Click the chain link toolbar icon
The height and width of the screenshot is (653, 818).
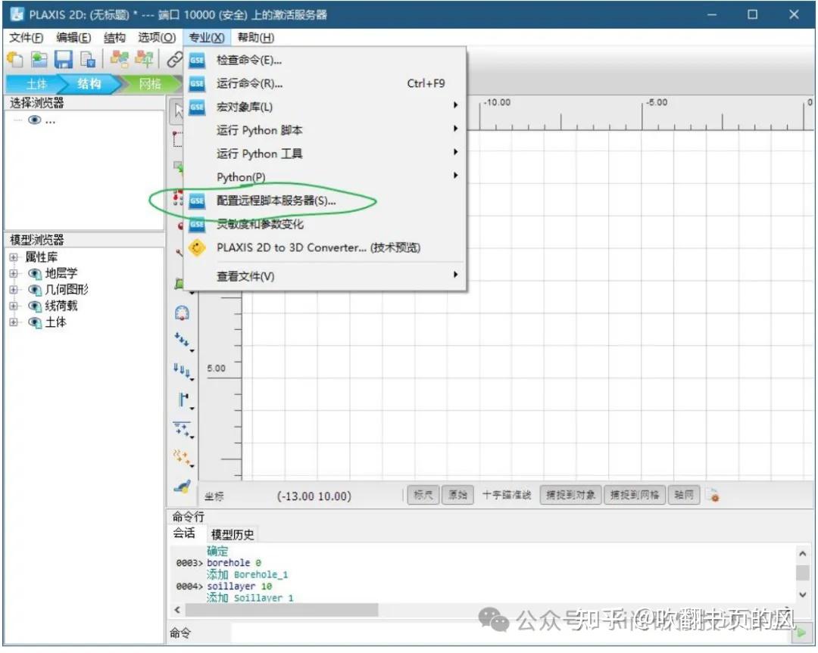[175, 59]
